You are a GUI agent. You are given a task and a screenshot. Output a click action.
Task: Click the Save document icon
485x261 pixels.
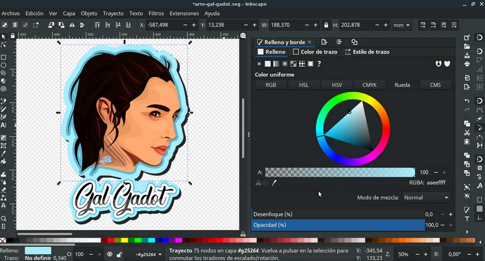(x=467, y=55)
